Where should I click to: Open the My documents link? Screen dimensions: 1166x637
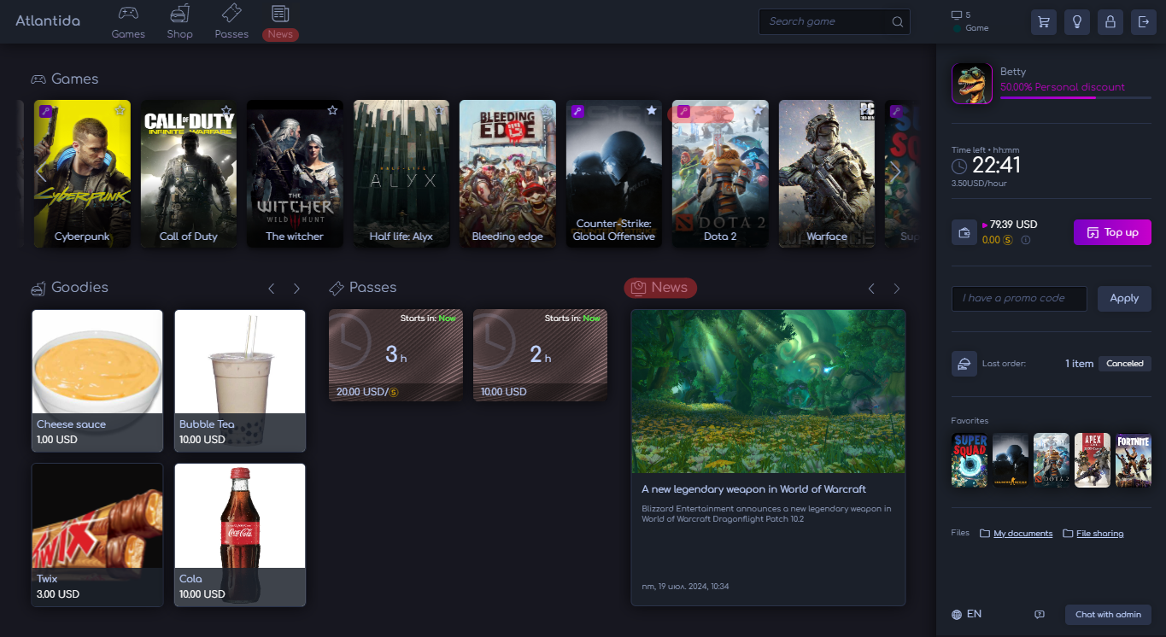[1022, 534]
